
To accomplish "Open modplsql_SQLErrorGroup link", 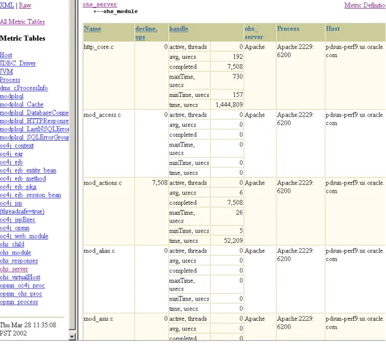I will click(x=34, y=137).
